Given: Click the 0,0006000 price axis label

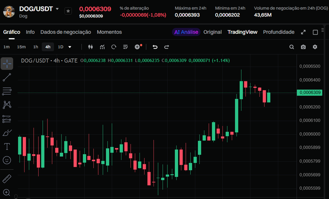Looking at the screenshot, I should point(310,134).
